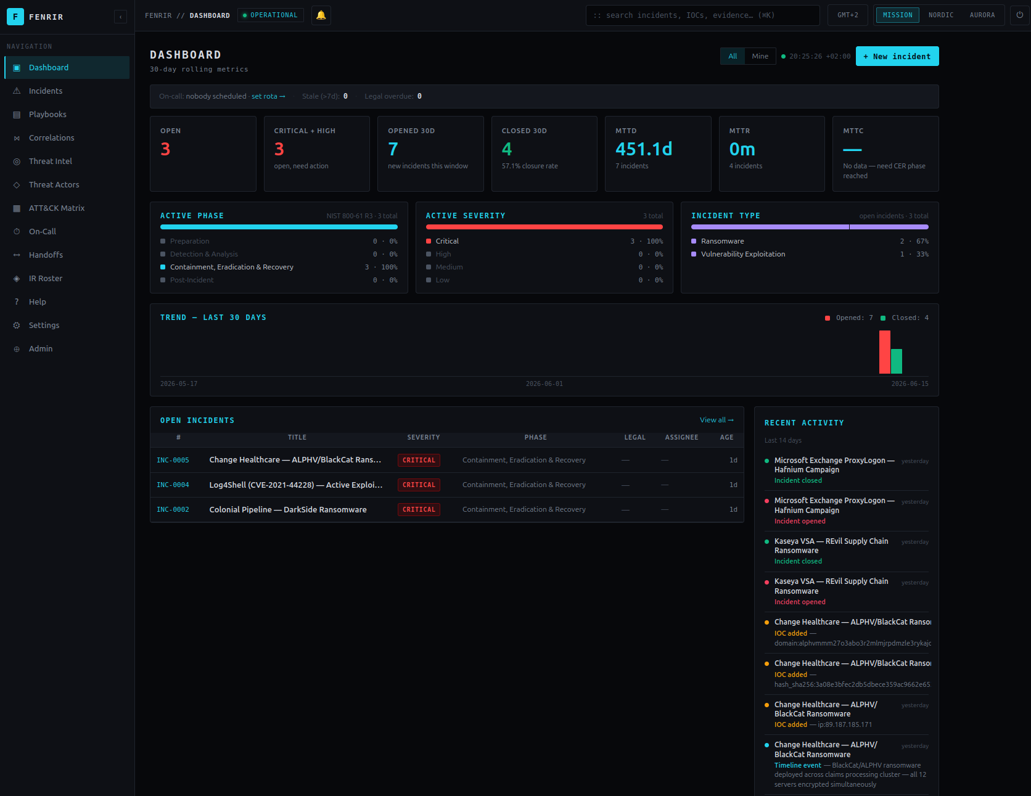The height and width of the screenshot is (796, 1031).
Task: Open Playbooks from the navigation
Action: point(67,115)
